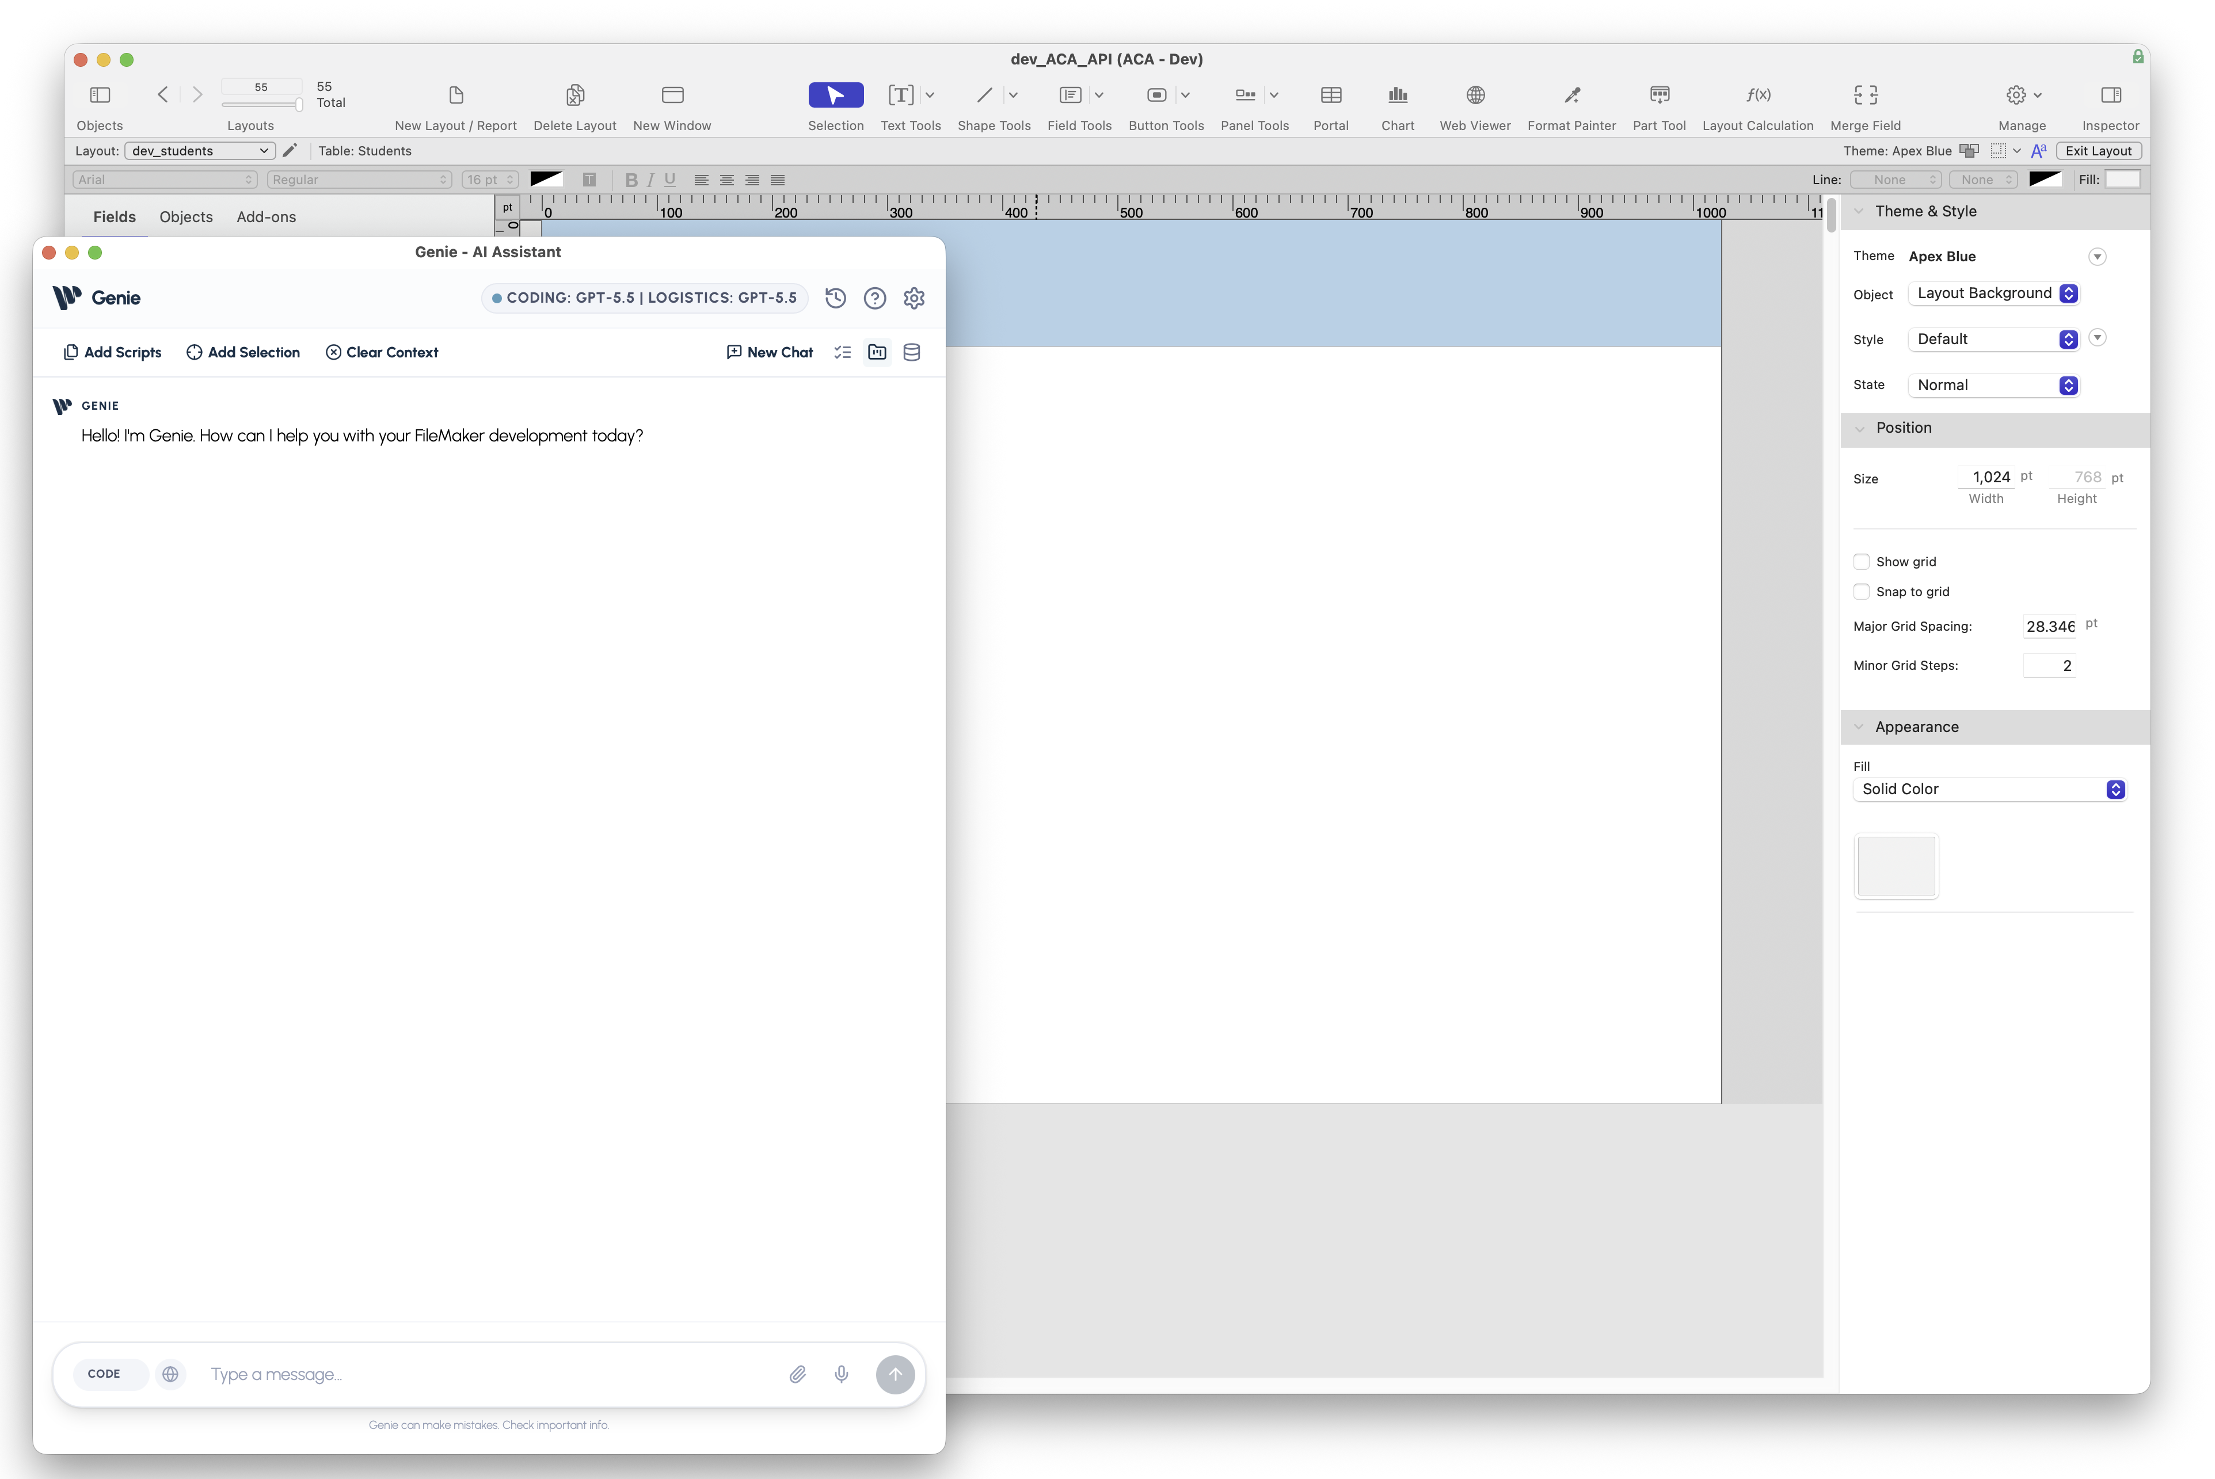Open the Arial font menu
Screen dimensions: 2215x1479
coord(164,179)
